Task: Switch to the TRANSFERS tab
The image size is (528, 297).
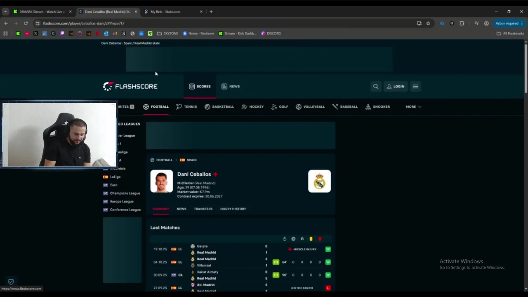Action: [203, 209]
